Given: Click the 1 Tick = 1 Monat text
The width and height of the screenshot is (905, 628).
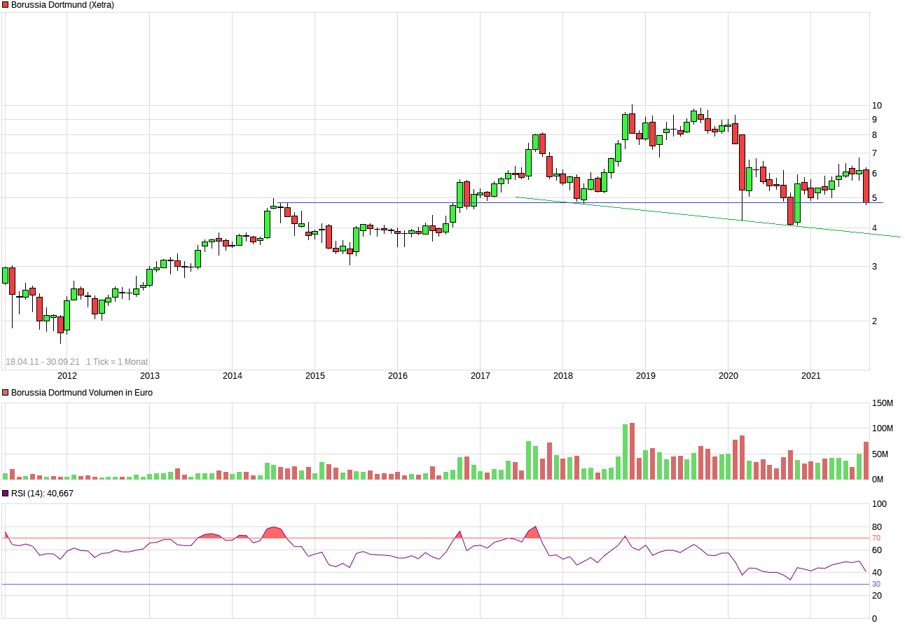Looking at the screenshot, I should [x=117, y=362].
